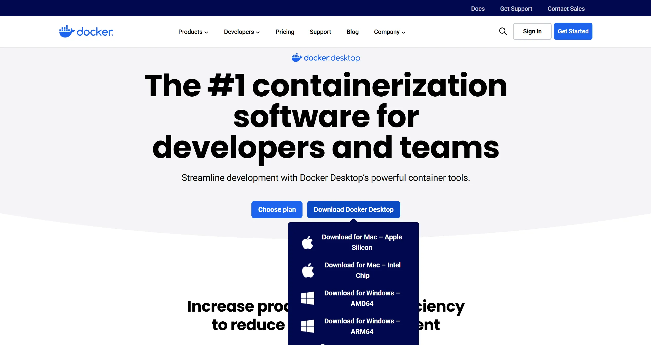This screenshot has height=345, width=651.
Task: Click the Windows icon beside ARM64 download
Action: tap(308, 326)
